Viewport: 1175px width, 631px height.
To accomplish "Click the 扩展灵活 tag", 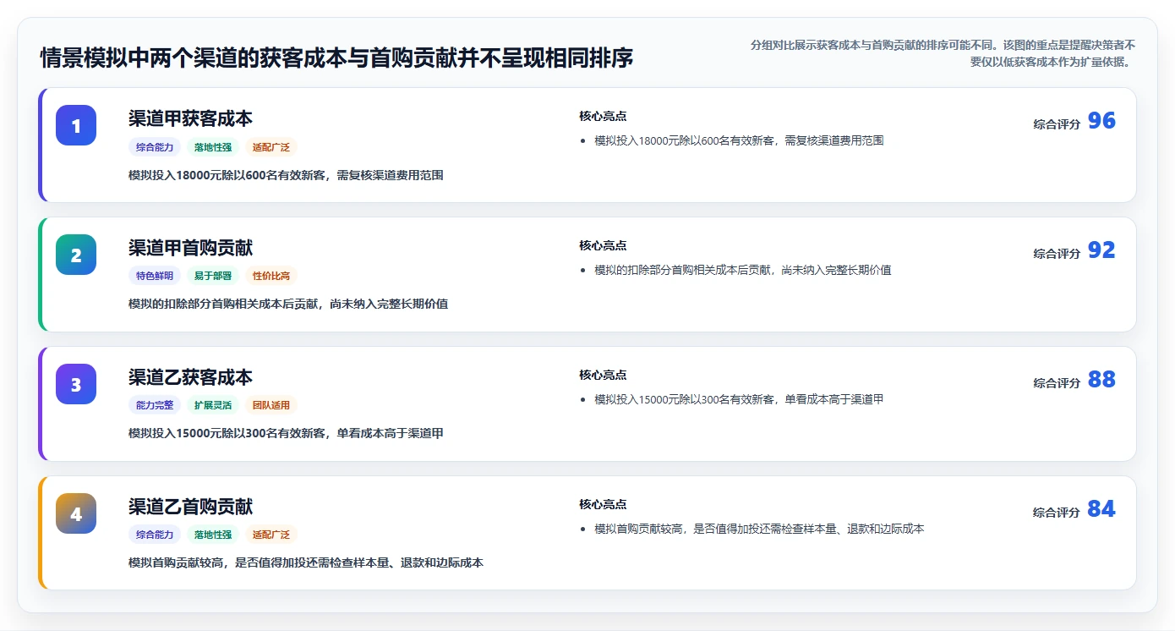I will [213, 405].
